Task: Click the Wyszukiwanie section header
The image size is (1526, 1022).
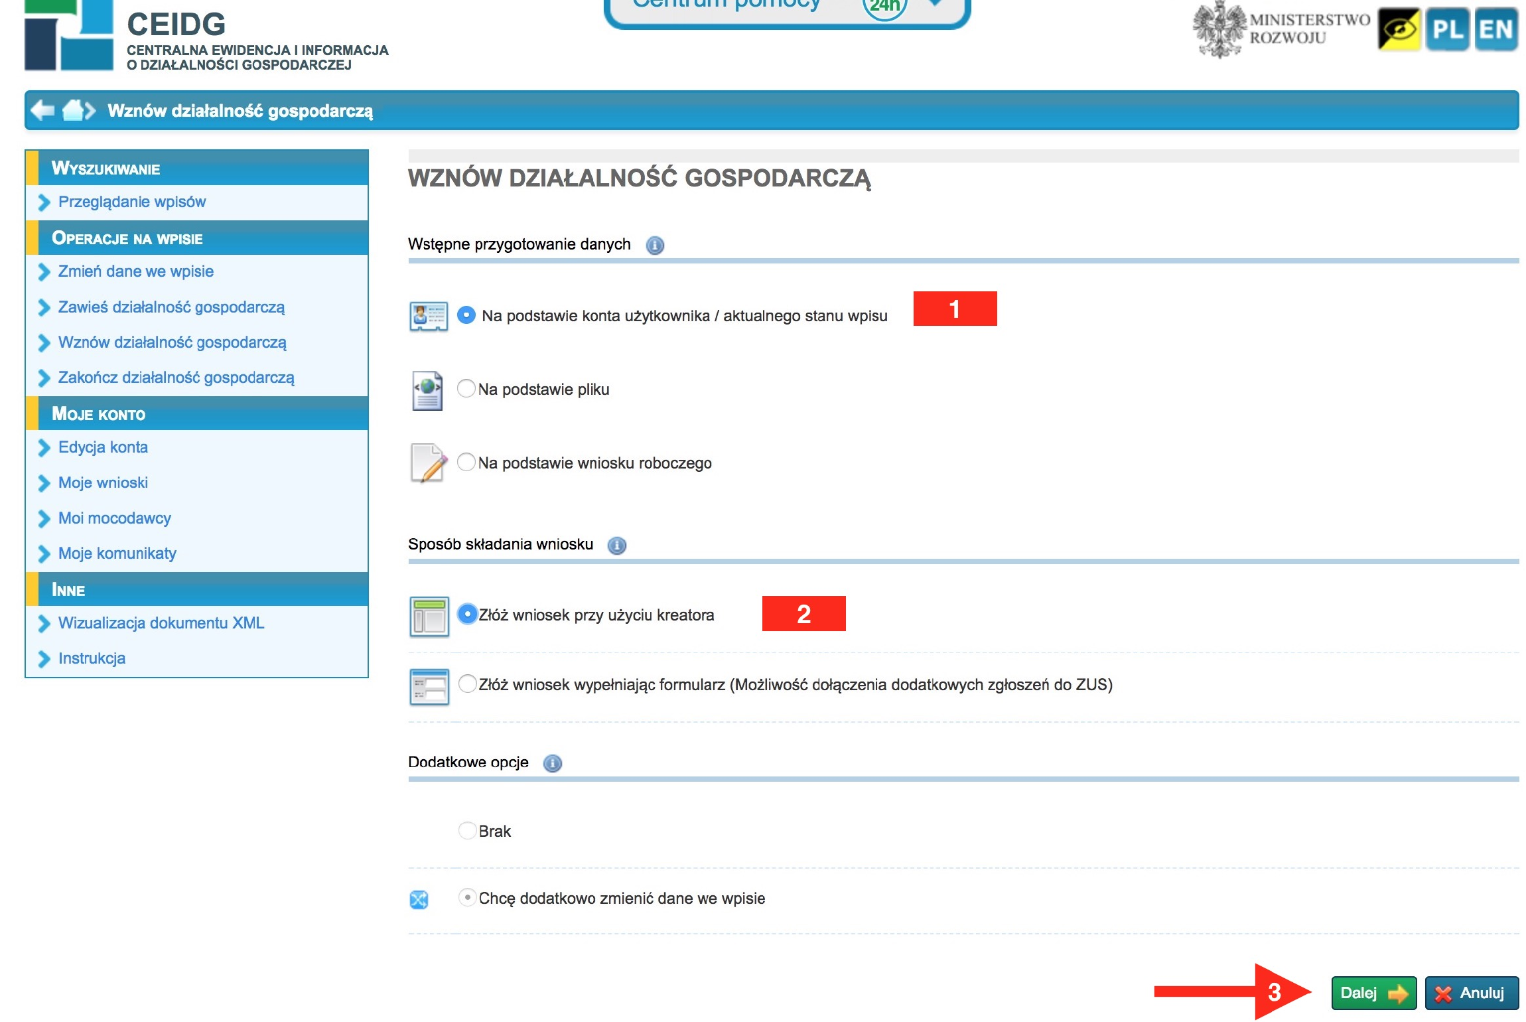Action: coord(197,168)
